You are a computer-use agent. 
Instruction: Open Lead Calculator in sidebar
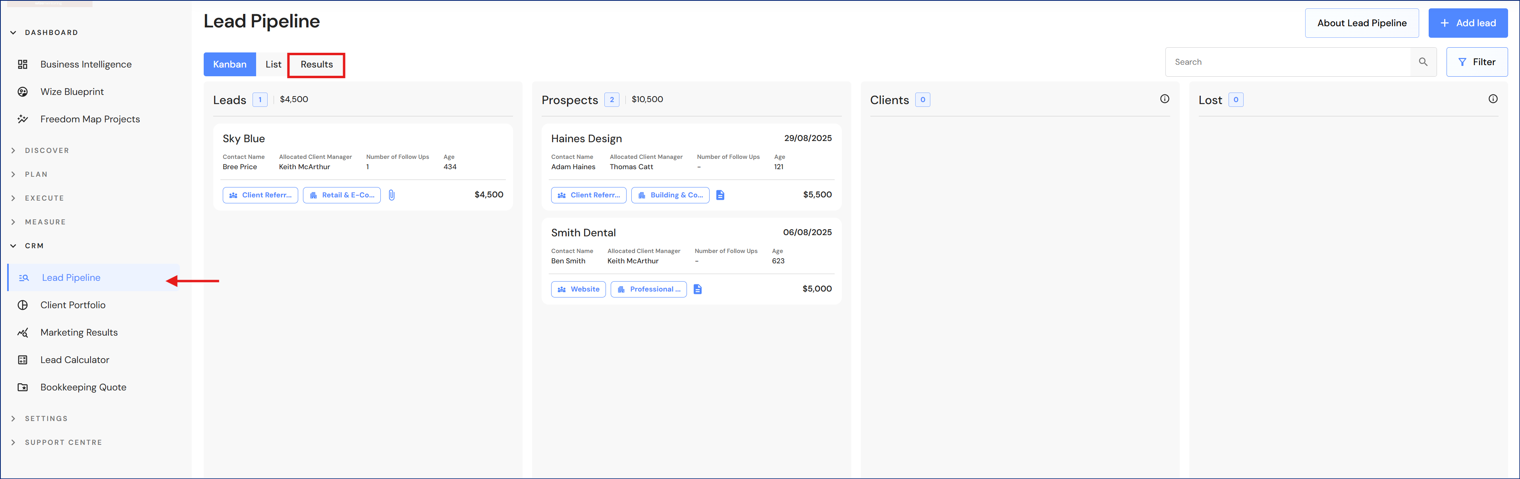(74, 360)
